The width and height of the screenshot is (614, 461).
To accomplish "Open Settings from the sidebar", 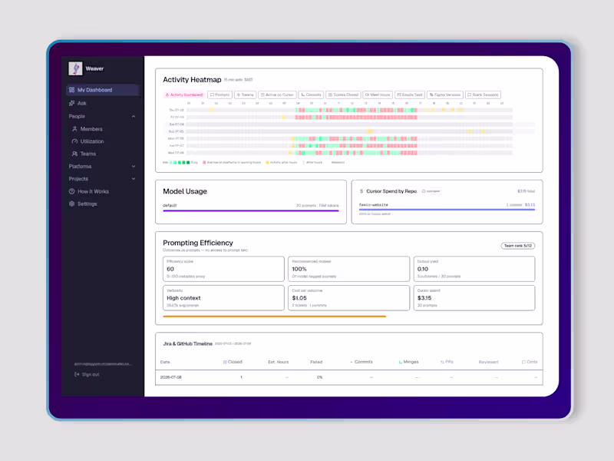I will click(x=87, y=204).
